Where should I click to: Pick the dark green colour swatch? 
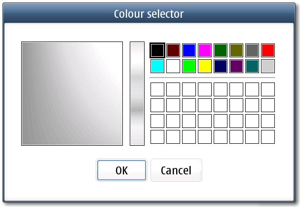[220, 50]
